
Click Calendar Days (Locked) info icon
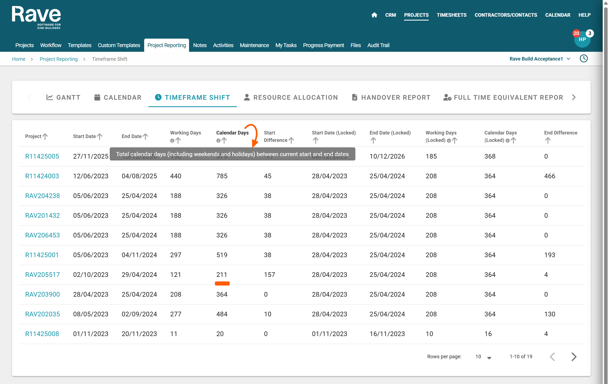507,141
